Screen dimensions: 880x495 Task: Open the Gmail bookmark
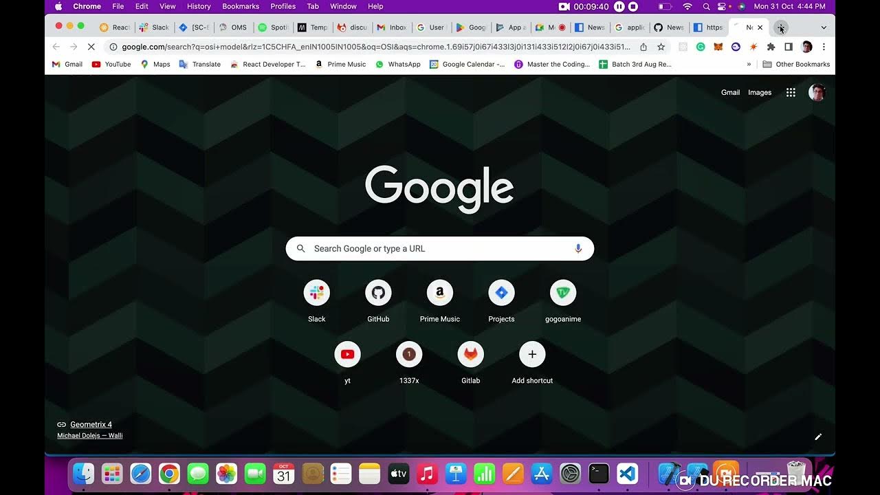click(67, 64)
